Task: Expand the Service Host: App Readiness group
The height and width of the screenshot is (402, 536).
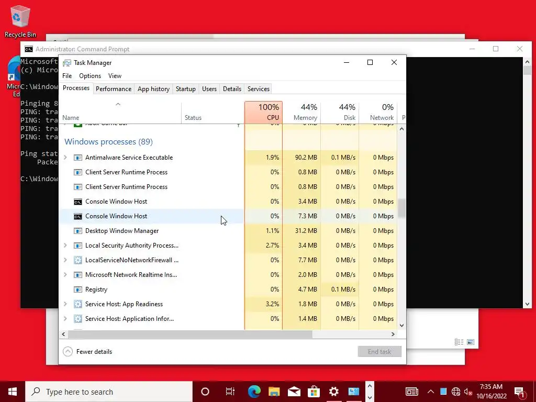Action: pos(65,304)
